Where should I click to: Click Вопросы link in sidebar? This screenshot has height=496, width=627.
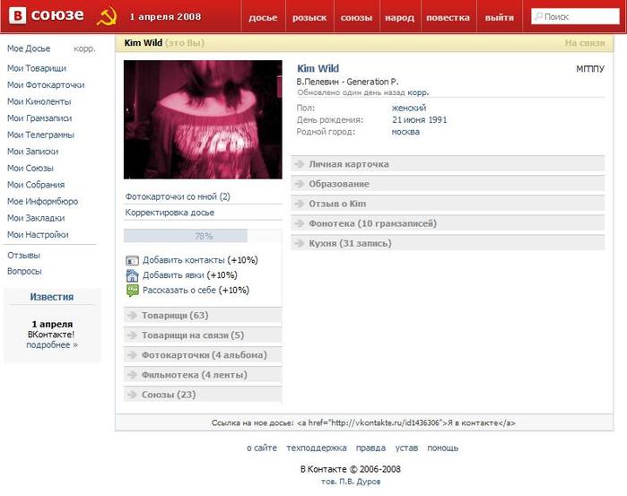pos(24,271)
